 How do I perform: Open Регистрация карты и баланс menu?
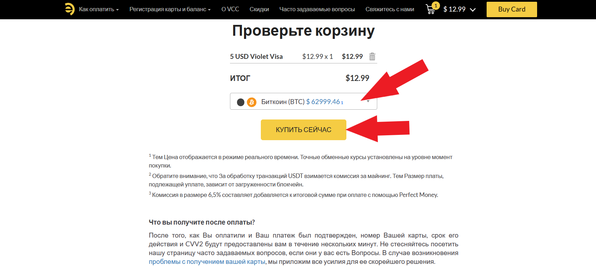[x=170, y=9]
